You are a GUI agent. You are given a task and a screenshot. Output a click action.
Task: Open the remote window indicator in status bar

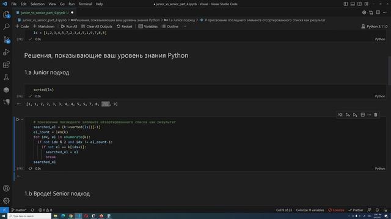(4, 210)
